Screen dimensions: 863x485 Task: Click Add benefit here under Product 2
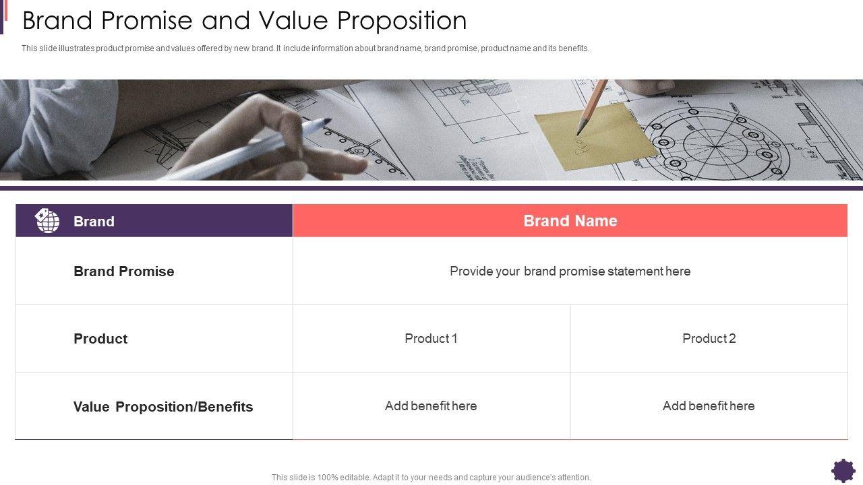pyautogui.click(x=709, y=406)
